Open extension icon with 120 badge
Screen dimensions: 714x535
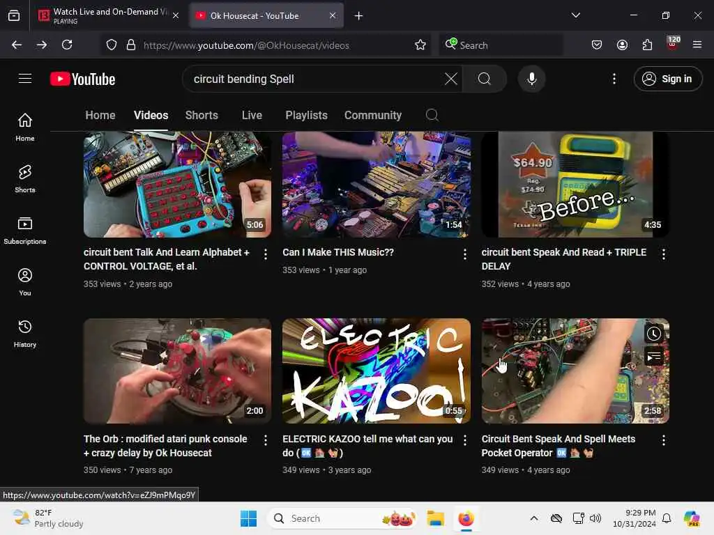point(673,44)
